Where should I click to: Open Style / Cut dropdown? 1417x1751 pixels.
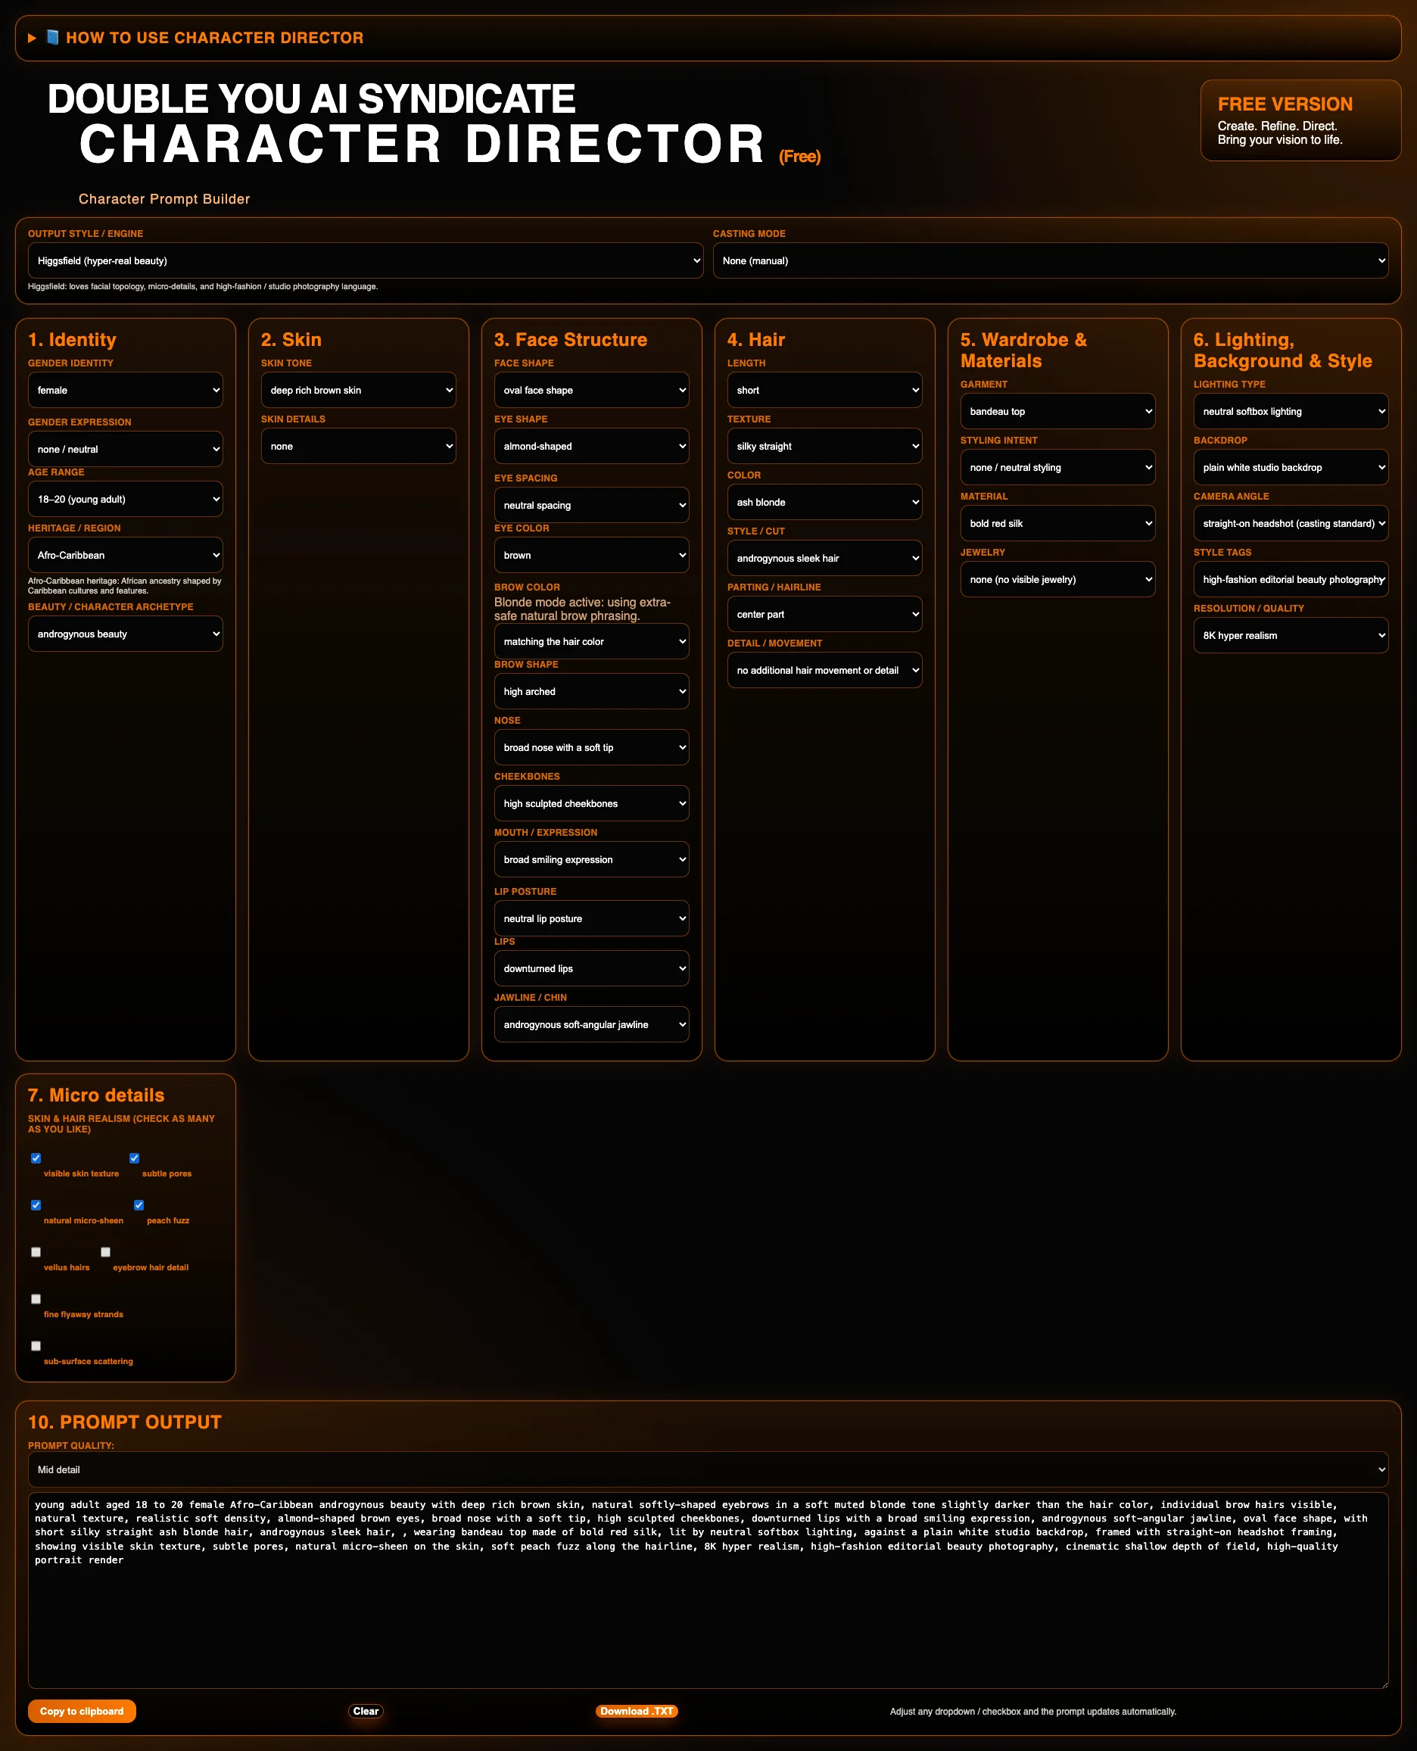coord(824,559)
